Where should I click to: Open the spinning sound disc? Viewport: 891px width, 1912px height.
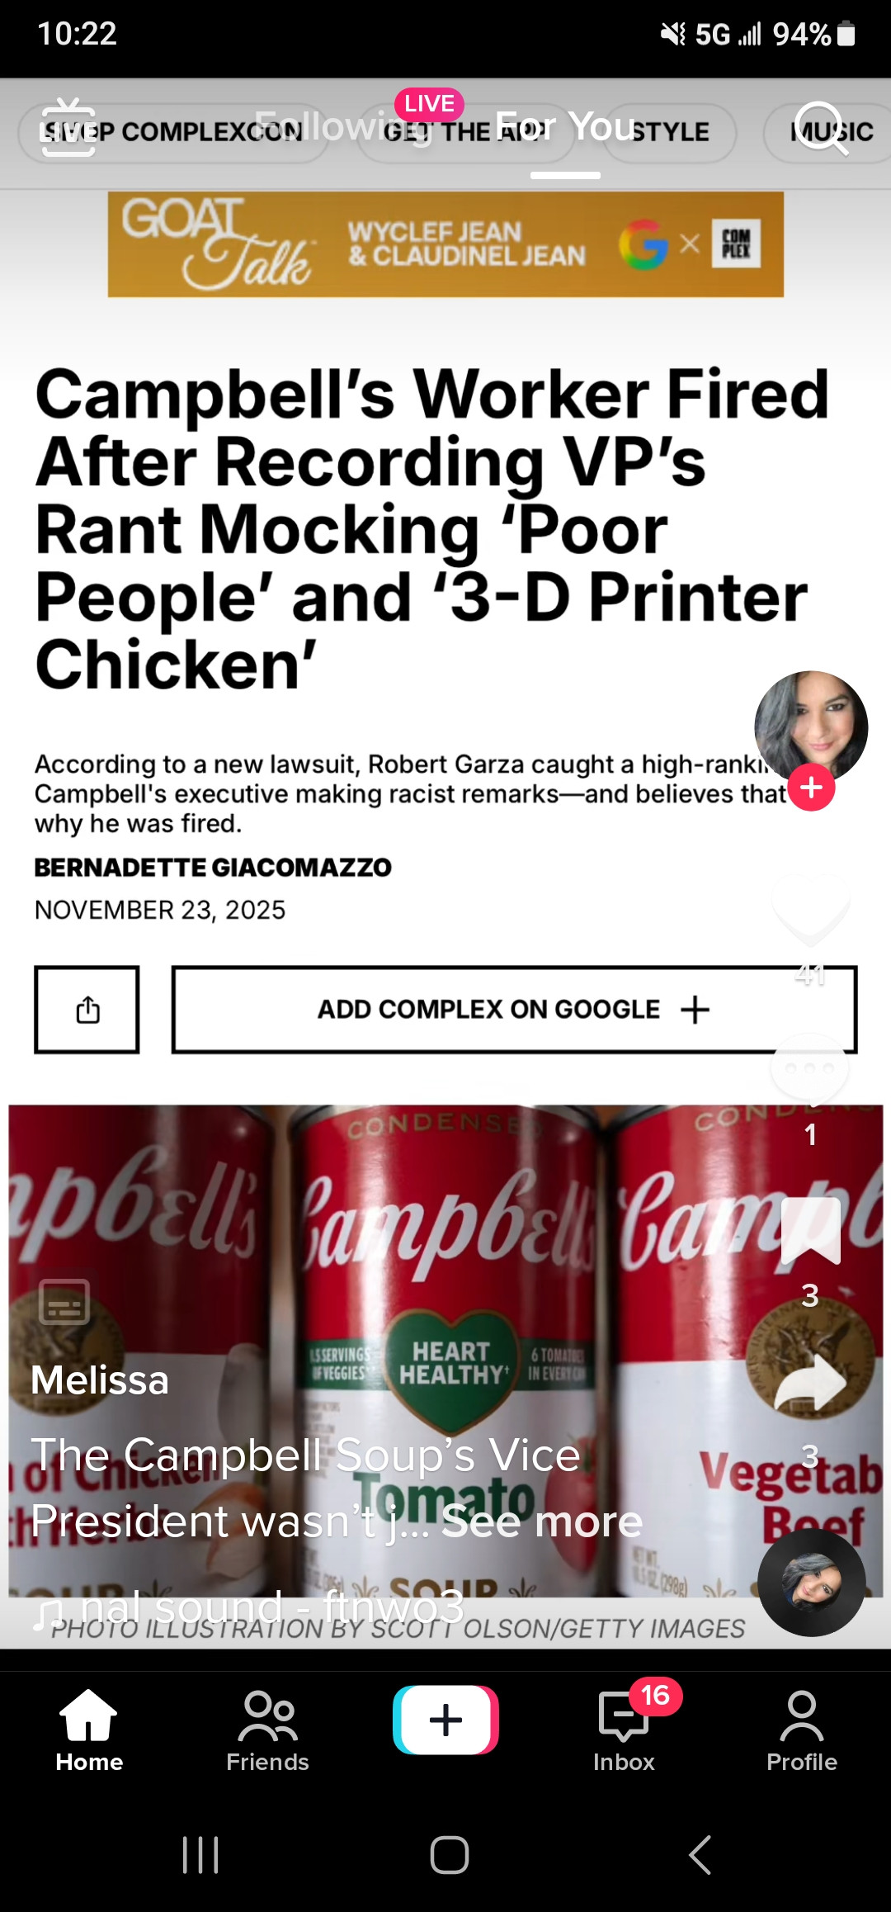pos(812,1582)
